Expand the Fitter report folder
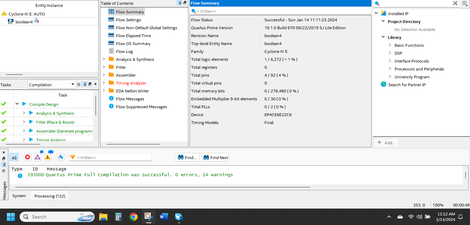Image resolution: width=470 pixels, height=225 pixels. pyautogui.click(x=104, y=67)
